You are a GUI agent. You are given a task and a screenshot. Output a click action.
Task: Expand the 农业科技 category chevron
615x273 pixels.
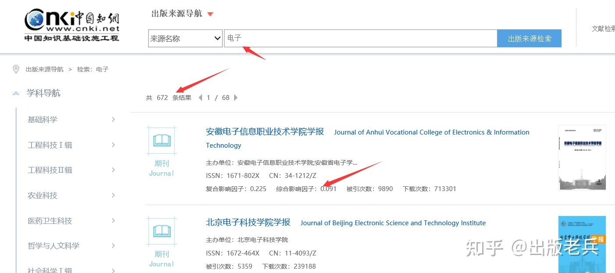(x=113, y=195)
